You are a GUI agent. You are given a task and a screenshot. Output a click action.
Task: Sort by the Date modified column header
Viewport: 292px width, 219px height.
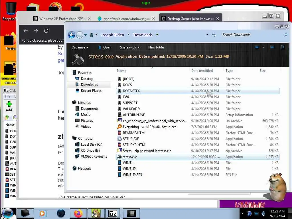pos(202,71)
